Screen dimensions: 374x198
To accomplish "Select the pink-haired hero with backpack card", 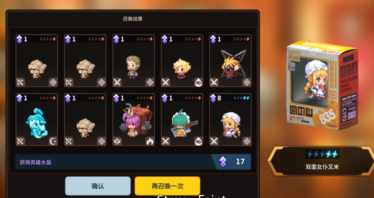I will point(133,119).
